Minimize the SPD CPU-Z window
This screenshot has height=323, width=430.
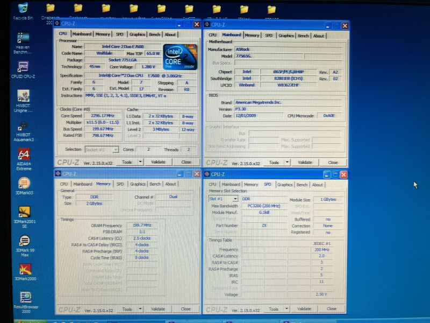(326, 174)
